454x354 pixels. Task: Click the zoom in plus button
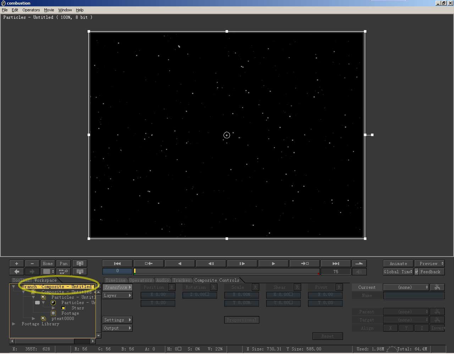[x=17, y=264]
